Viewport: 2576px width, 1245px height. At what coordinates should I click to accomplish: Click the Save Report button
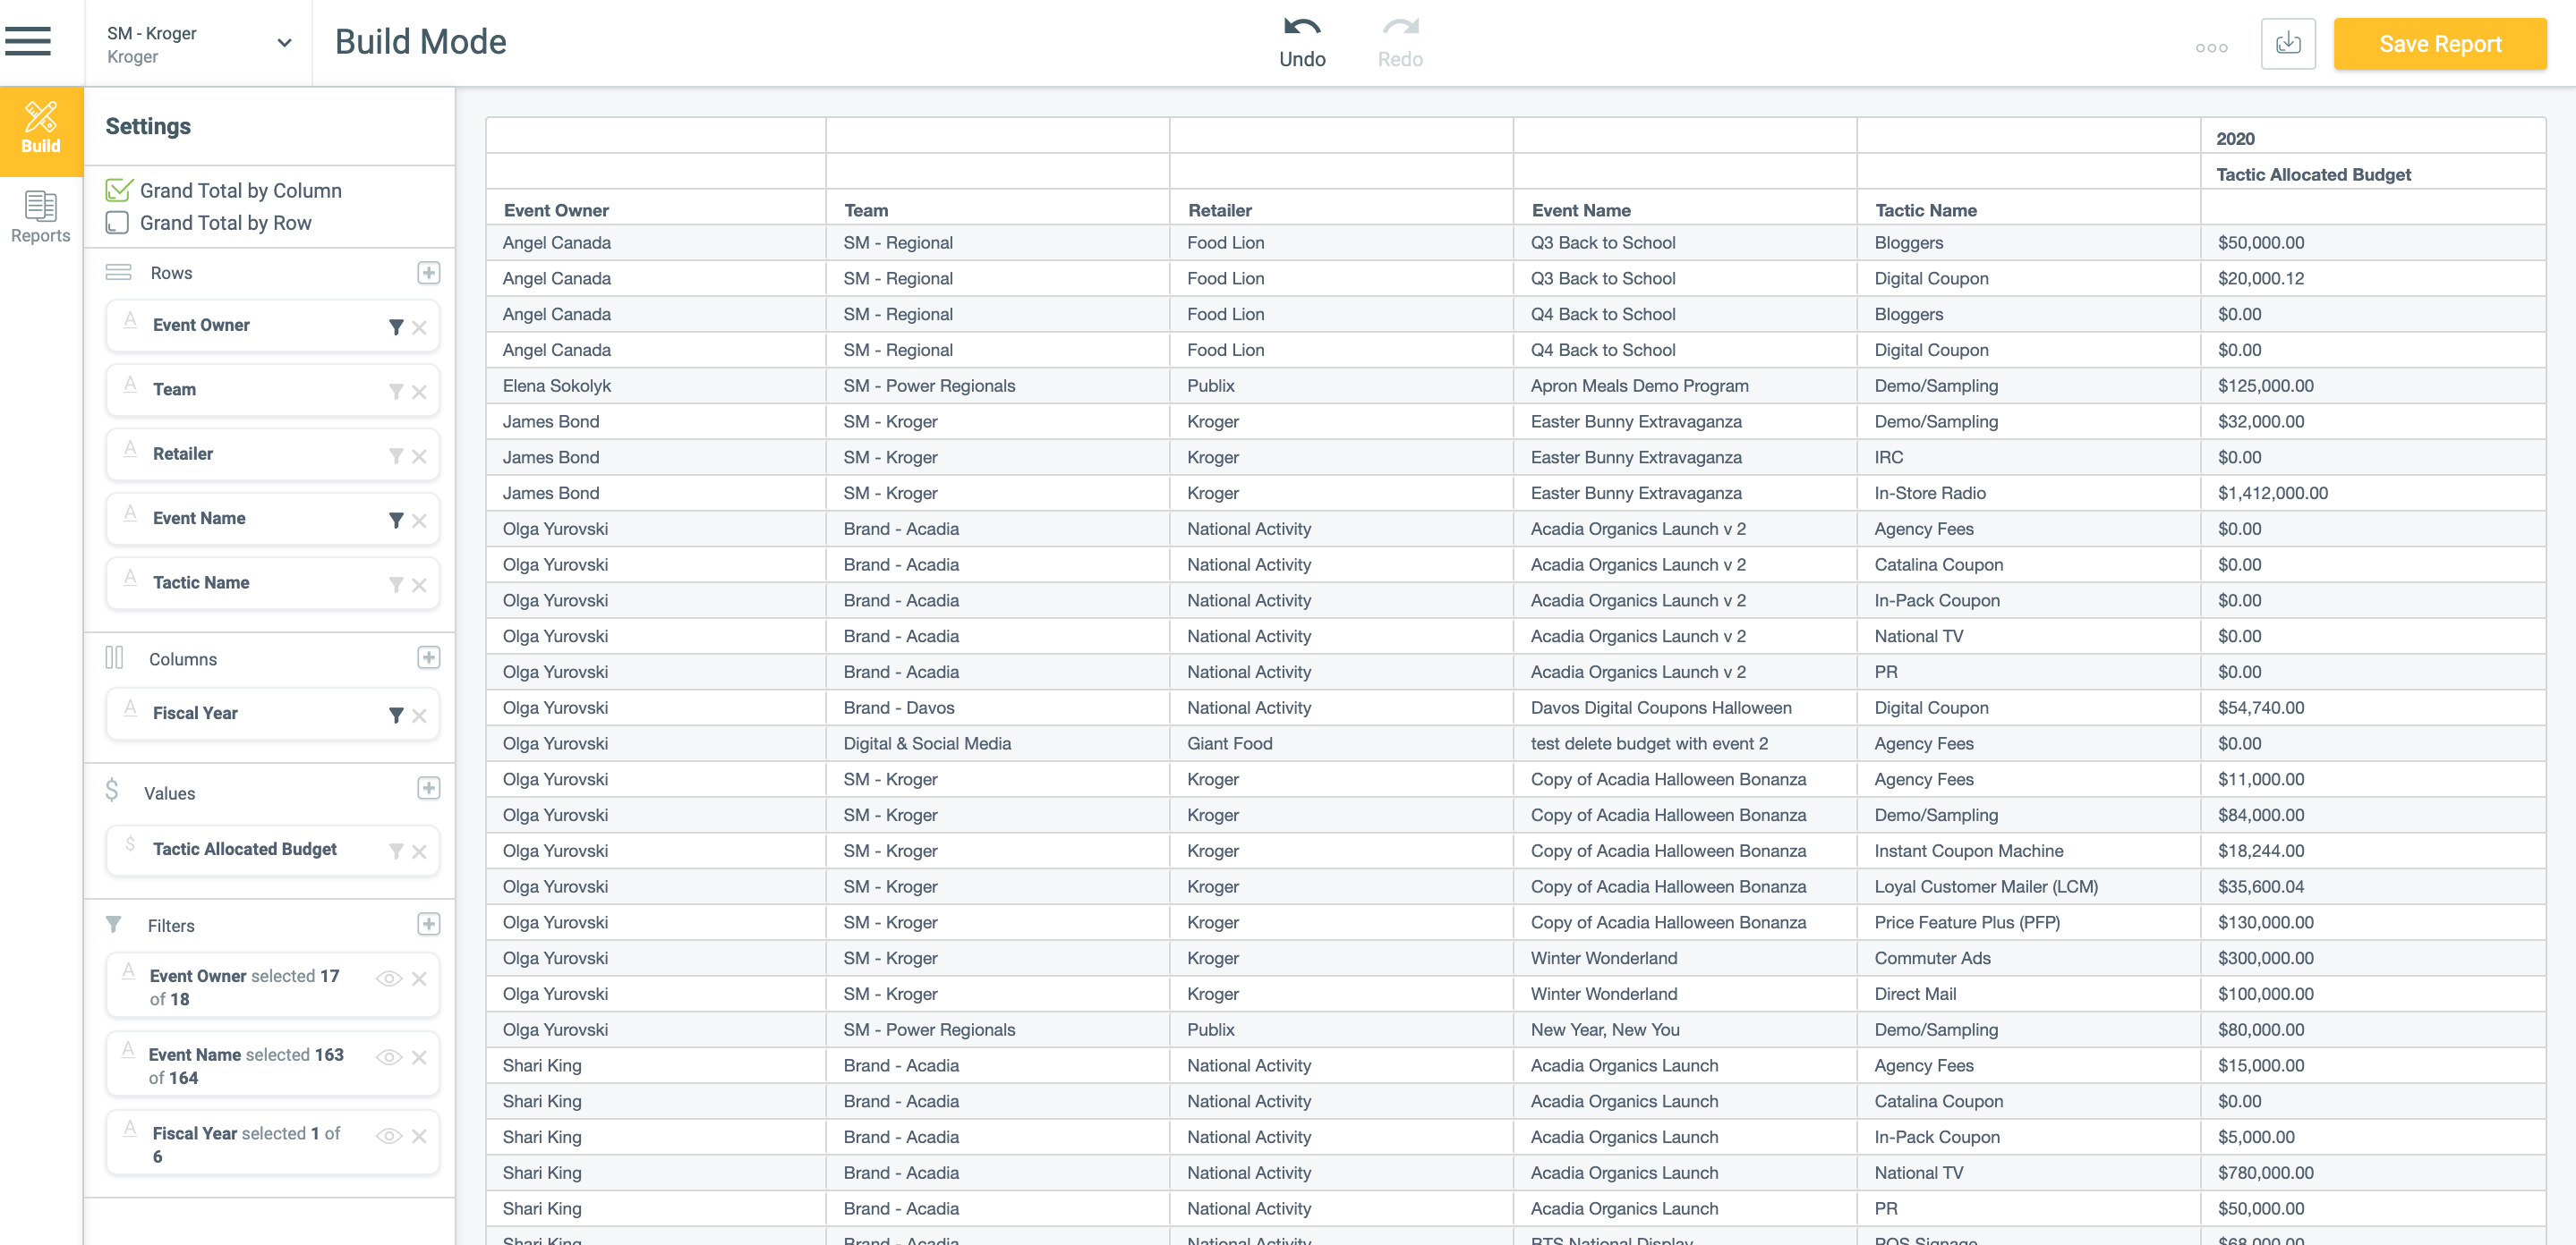coord(2439,44)
